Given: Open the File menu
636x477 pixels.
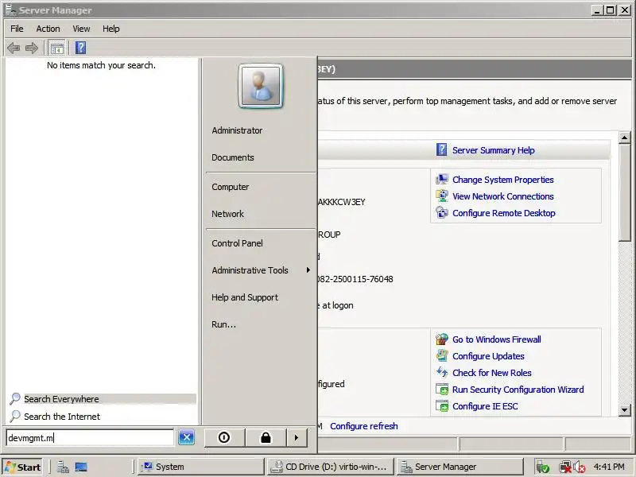Looking at the screenshot, I should pyautogui.click(x=17, y=29).
